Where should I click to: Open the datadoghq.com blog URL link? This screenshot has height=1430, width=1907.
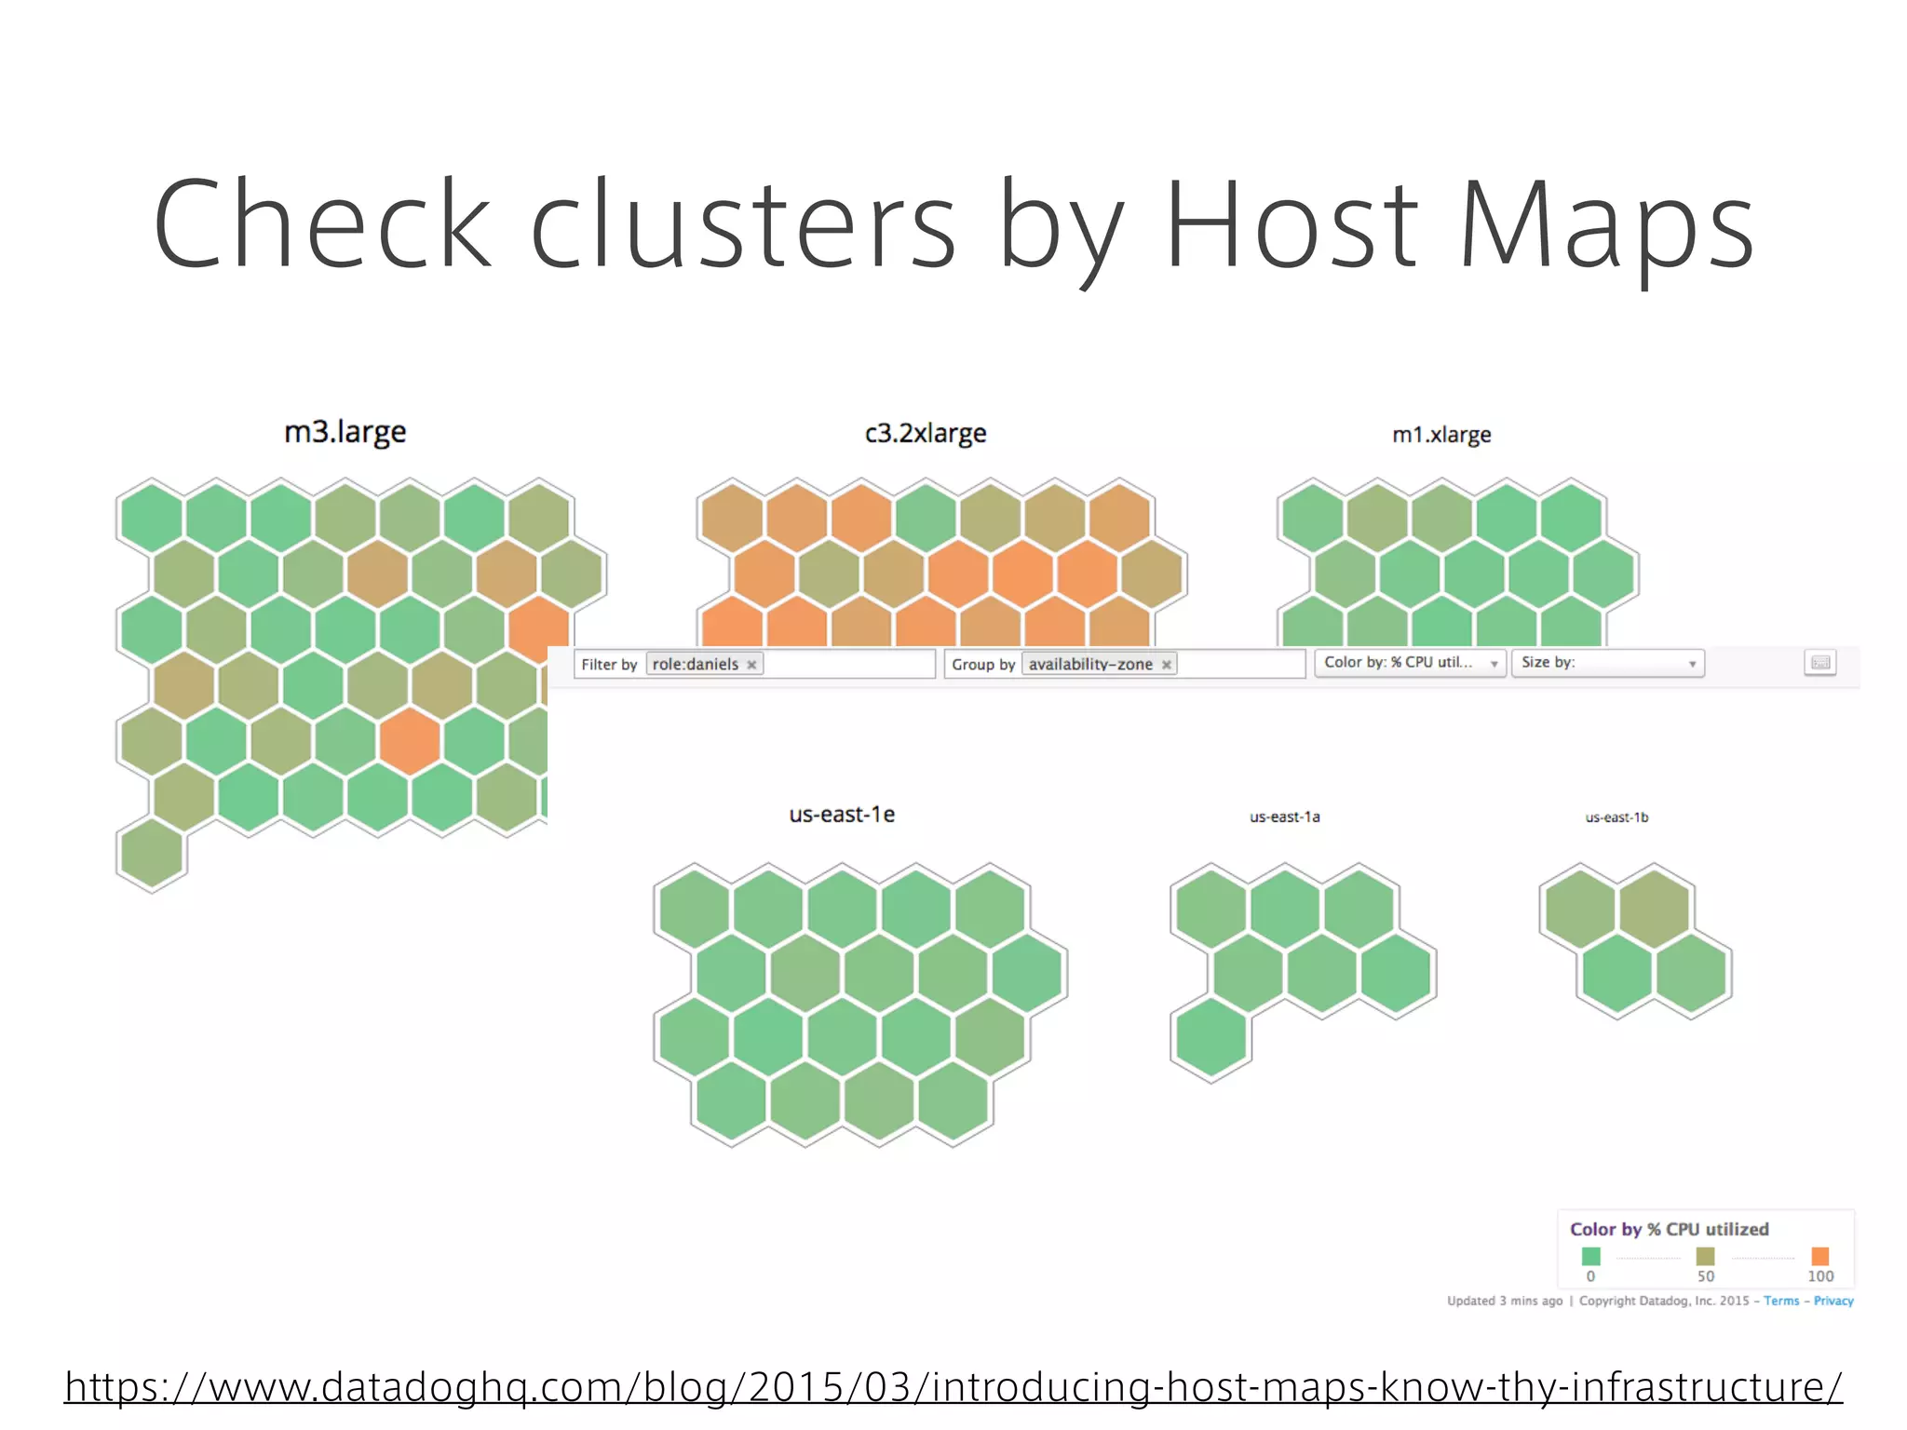click(953, 1386)
